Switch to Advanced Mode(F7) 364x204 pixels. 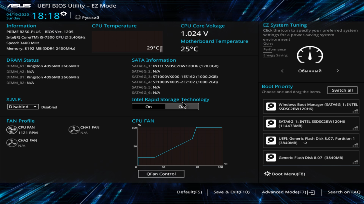click(x=284, y=192)
